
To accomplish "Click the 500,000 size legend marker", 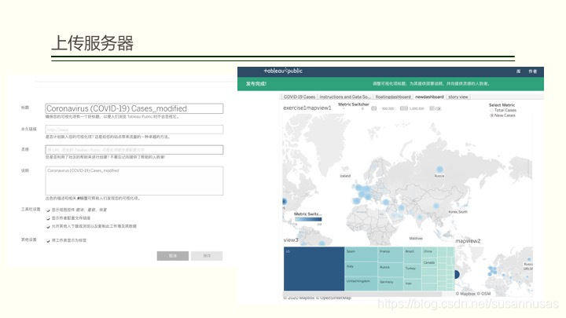I will [384, 108].
